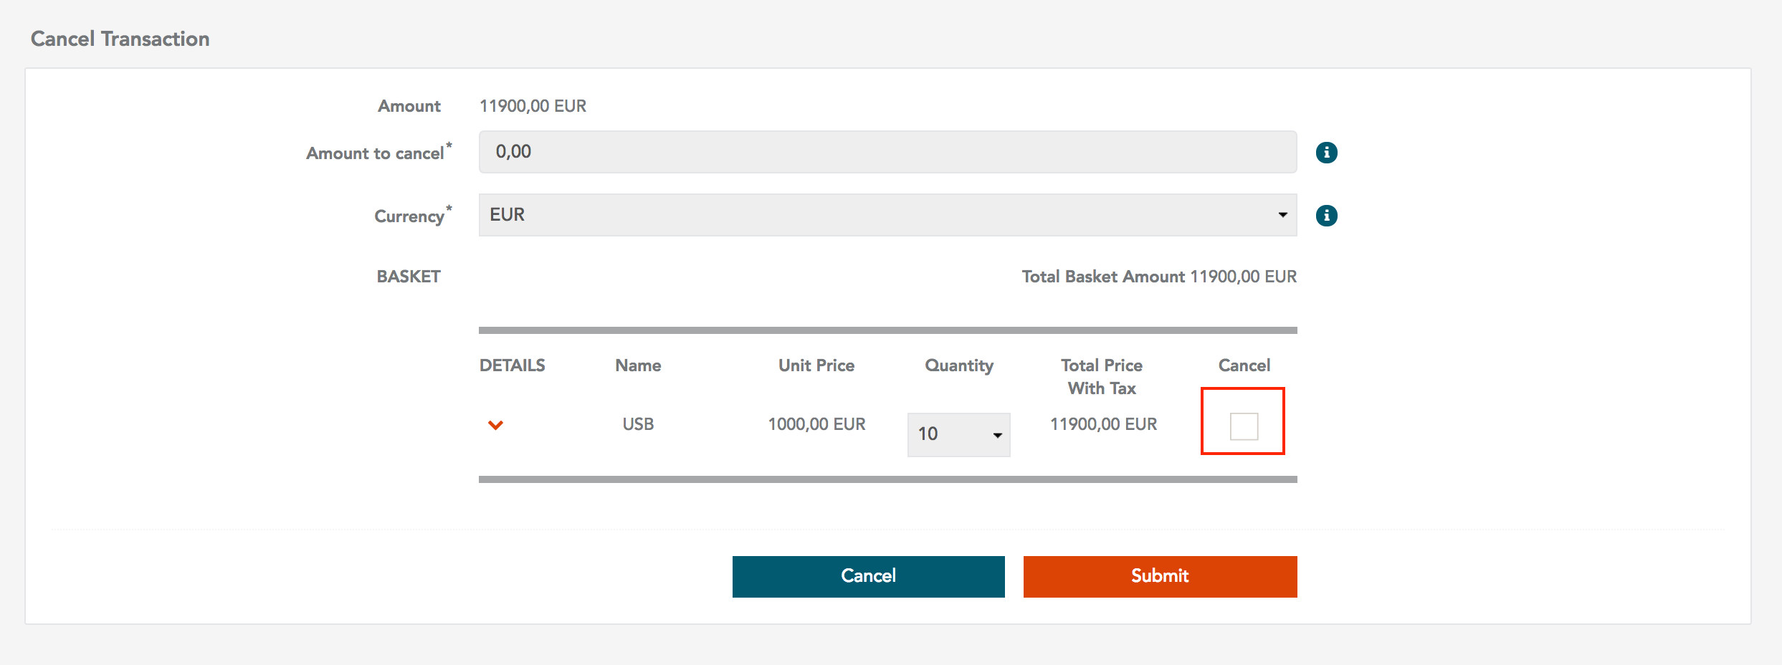Open the Currency dropdown showing EUR

point(887,215)
